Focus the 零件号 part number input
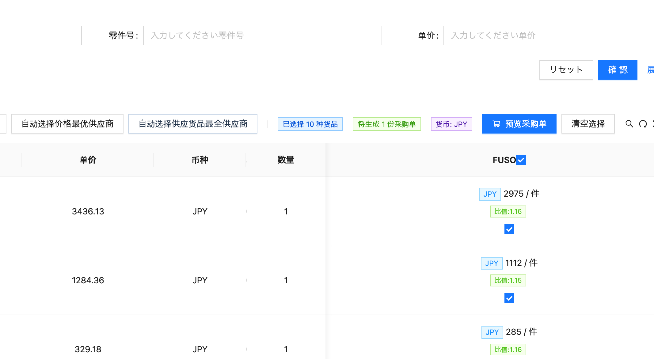 [262, 36]
